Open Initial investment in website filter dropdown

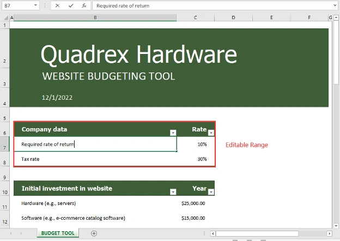pyautogui.click(x=173, y=192)
